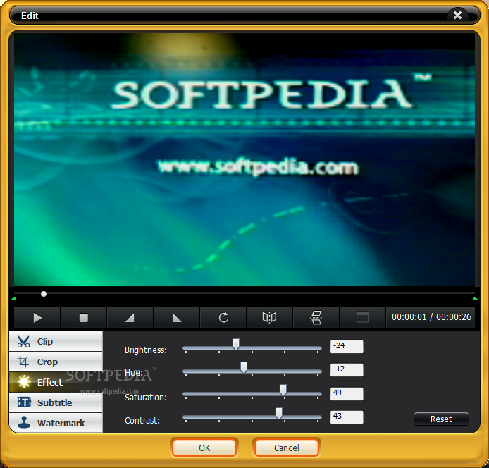The width and height of the screenshot is (489, 468).
Task: Close the Edit window
Action: 457,15
